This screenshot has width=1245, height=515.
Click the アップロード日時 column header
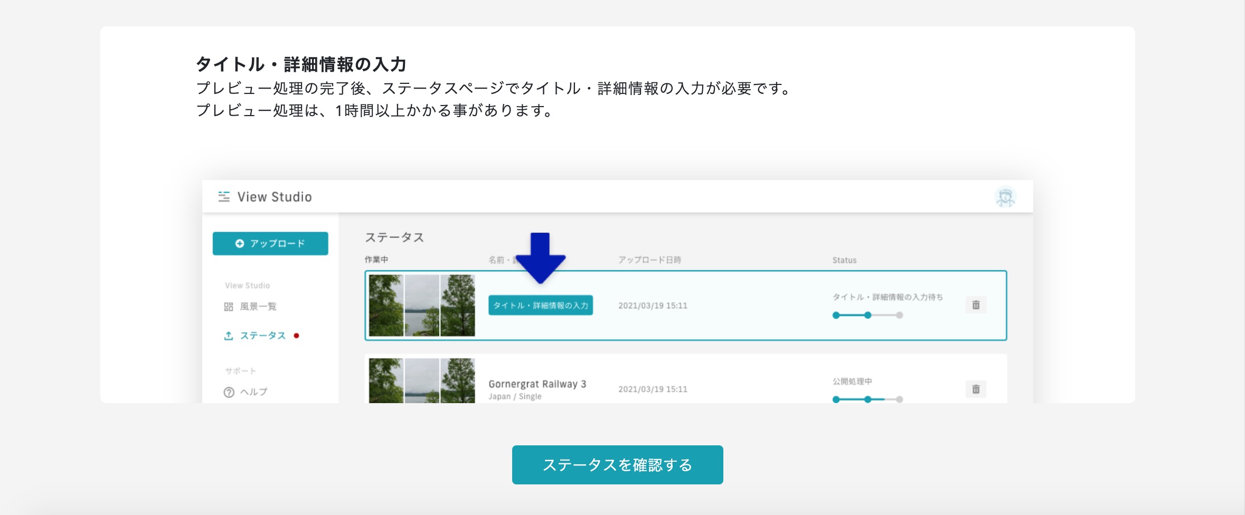649,260
